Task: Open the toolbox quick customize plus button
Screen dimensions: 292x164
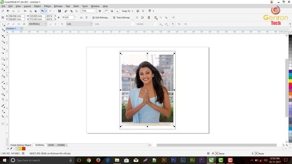Action: tap(3, 123)
